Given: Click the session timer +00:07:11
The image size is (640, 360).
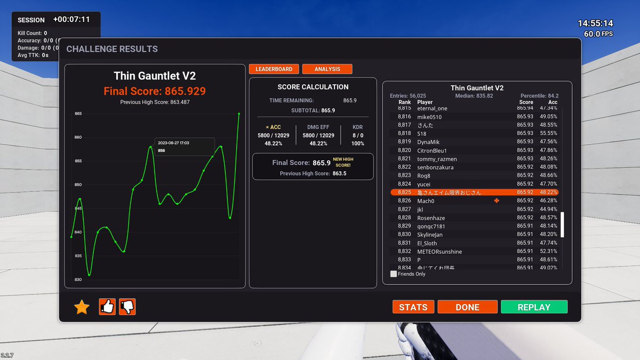Looking at the screenshot, I should (x=71, y=19).
